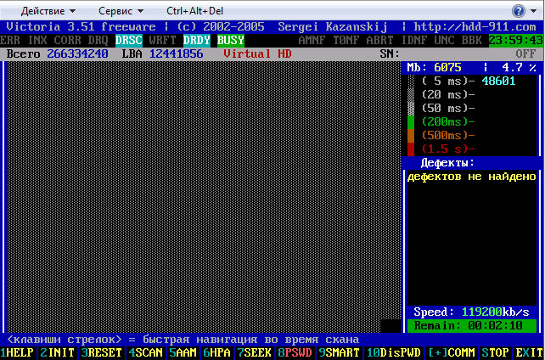The height and width of the screenshot is (360, 545).
Task: Click 2INIT function key
Action: click(x=57, y=352)
